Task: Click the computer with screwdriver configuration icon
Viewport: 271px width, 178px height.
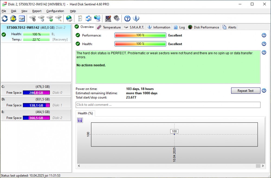Action: (108, 18)
